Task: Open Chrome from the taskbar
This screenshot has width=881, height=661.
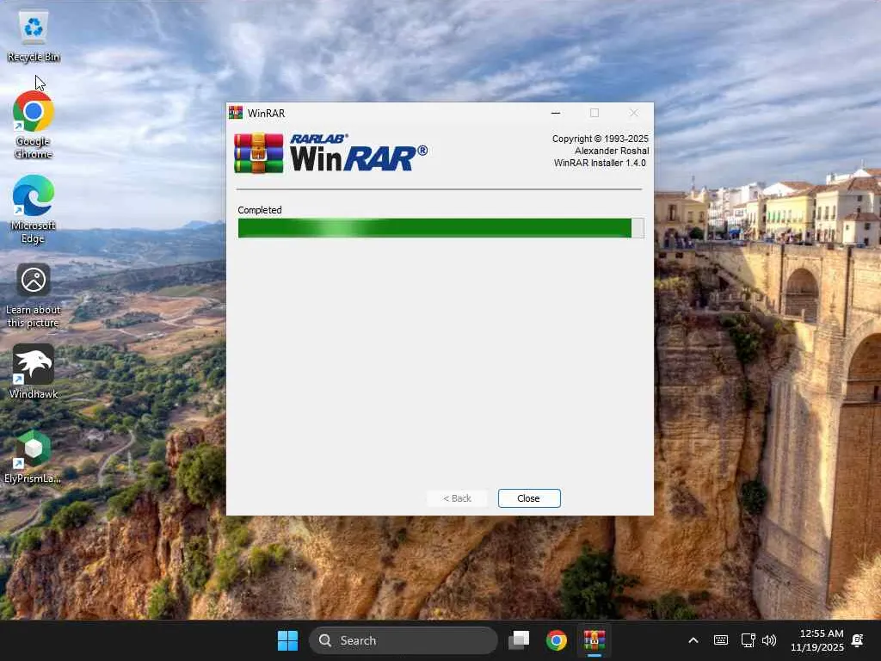Action: 557,640
